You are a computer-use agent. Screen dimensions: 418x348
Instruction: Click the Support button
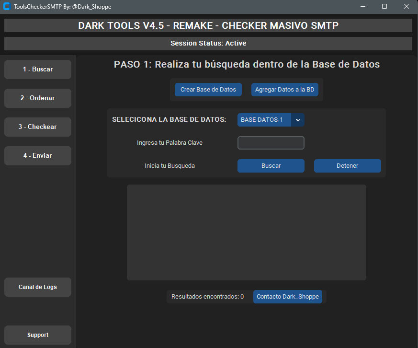point(37,335)
